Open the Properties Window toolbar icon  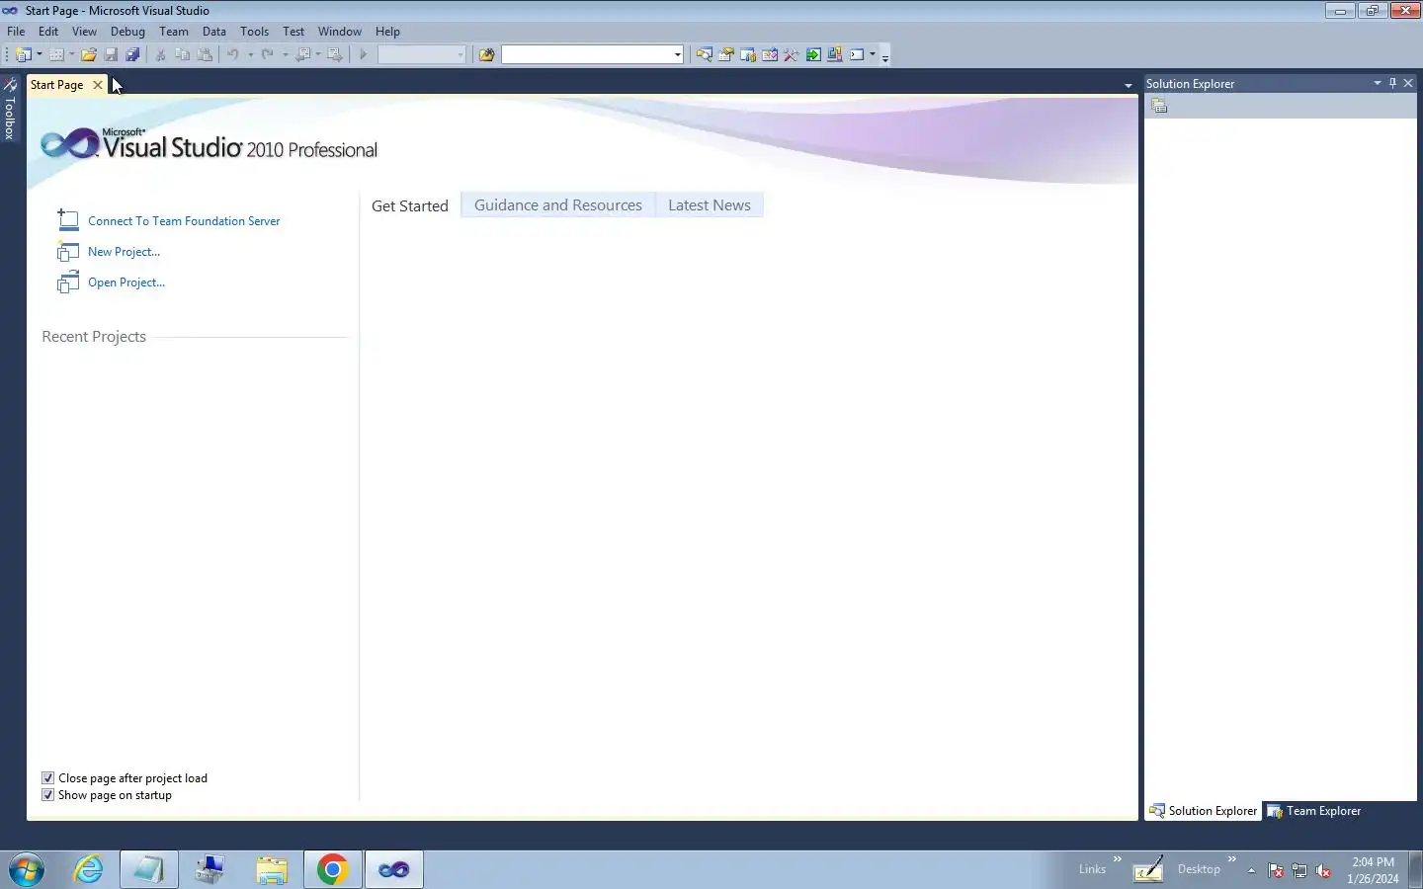(x=725, y=55)
